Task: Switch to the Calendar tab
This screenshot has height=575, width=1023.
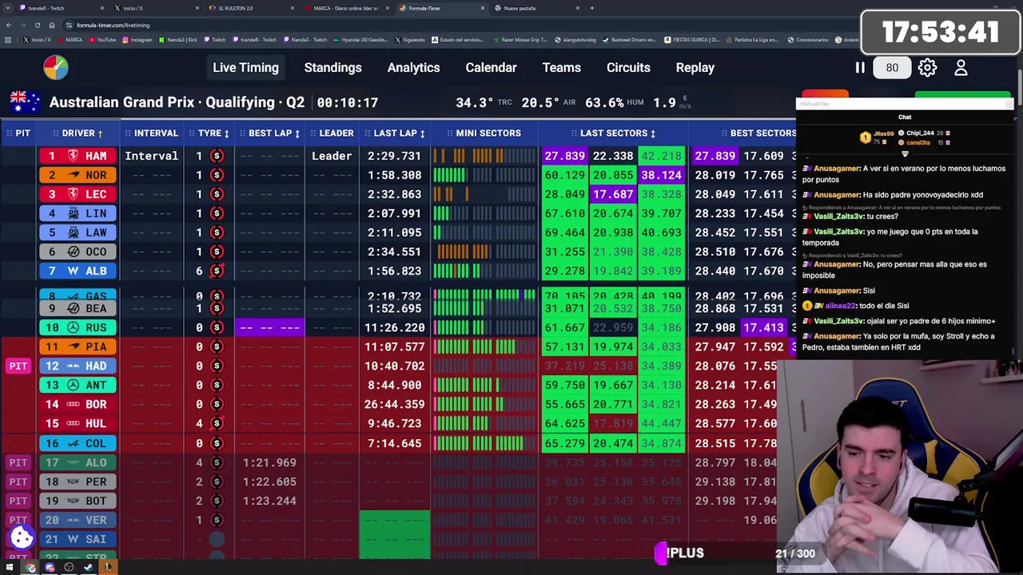Action: tap(491, 68)
